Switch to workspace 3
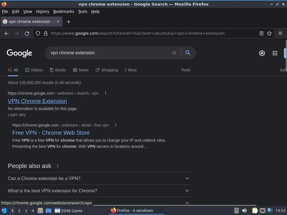287x215 pixels. [26, 211]
